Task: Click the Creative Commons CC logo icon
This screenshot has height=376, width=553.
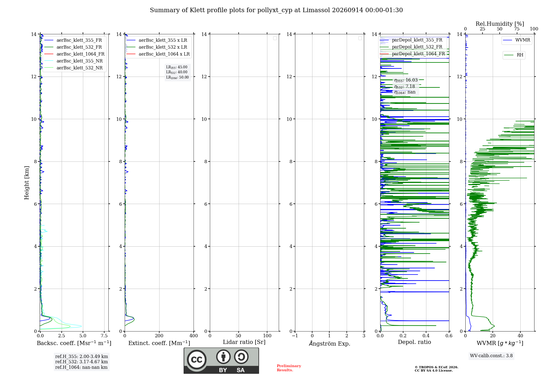Action: [197, 359]
